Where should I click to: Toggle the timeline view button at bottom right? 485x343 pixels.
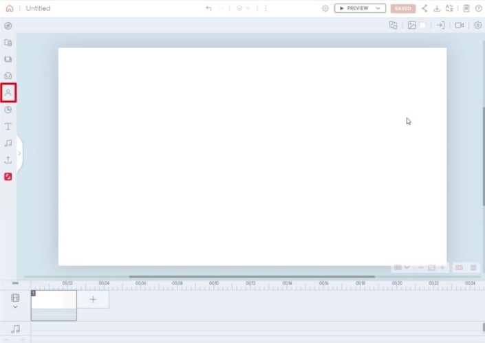click(473, 267)
